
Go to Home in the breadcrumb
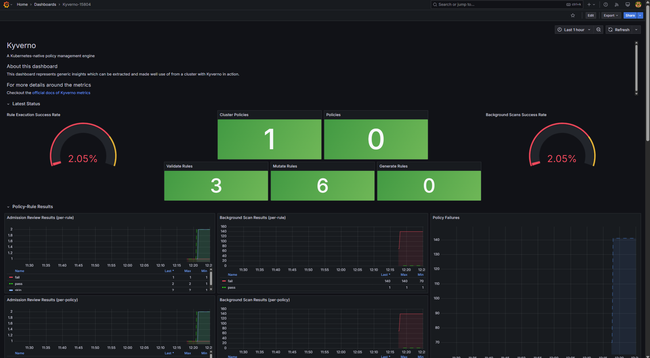[22, 4]
